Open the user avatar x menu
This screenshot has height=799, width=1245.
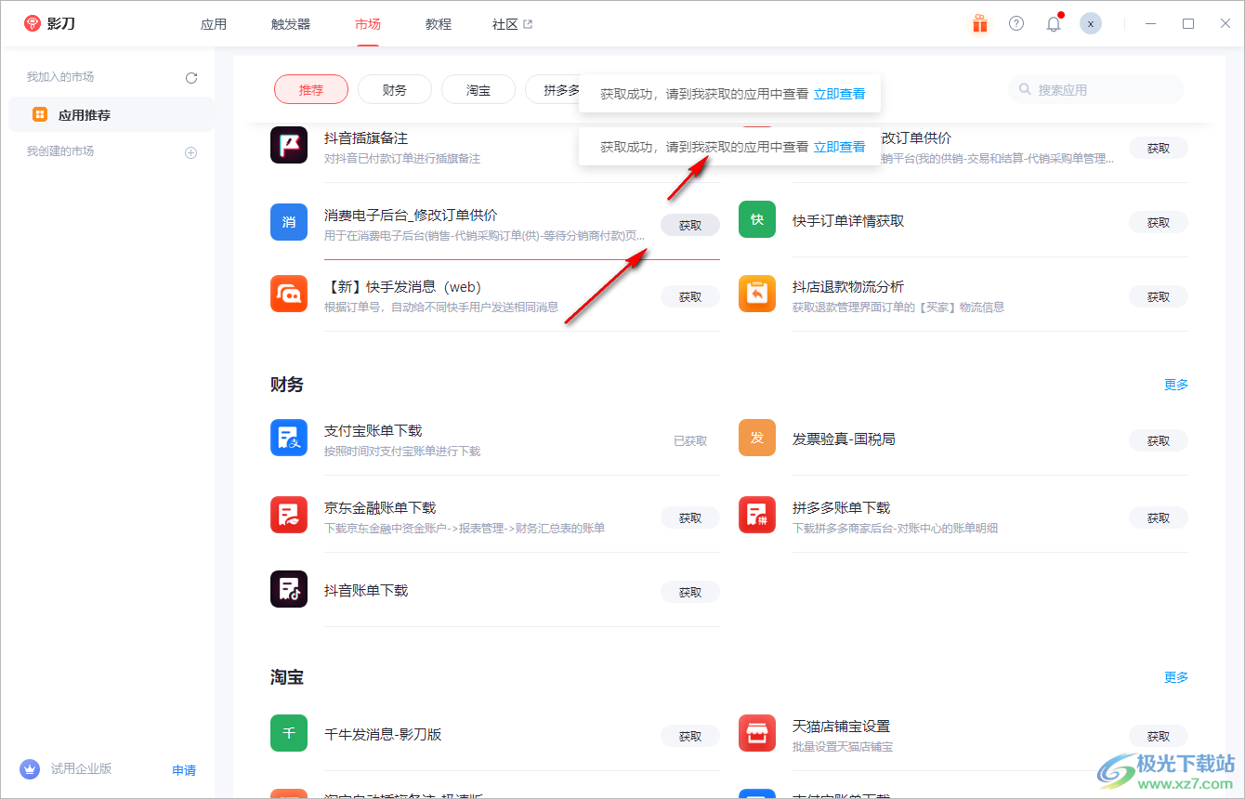coord(1091,24)
